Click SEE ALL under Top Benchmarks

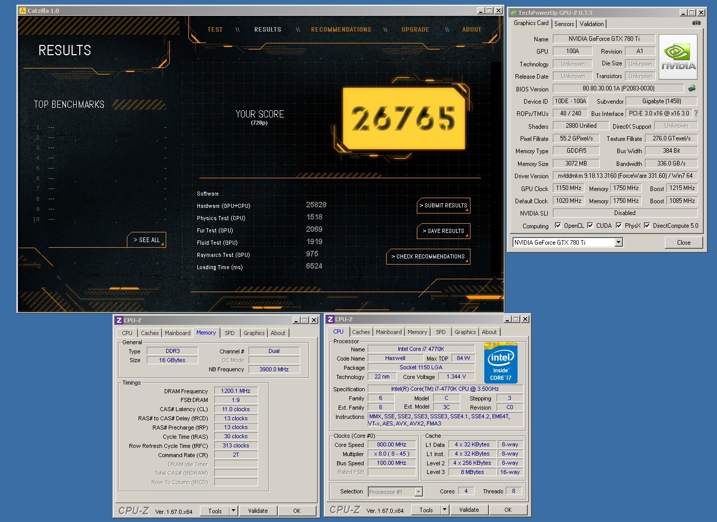(146, 240)
